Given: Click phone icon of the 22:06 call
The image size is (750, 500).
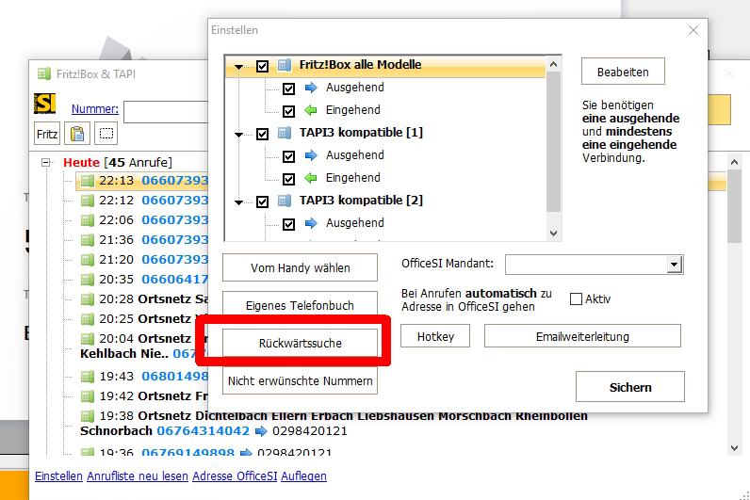Looking at the screenshot, I should tap(87, 220).
